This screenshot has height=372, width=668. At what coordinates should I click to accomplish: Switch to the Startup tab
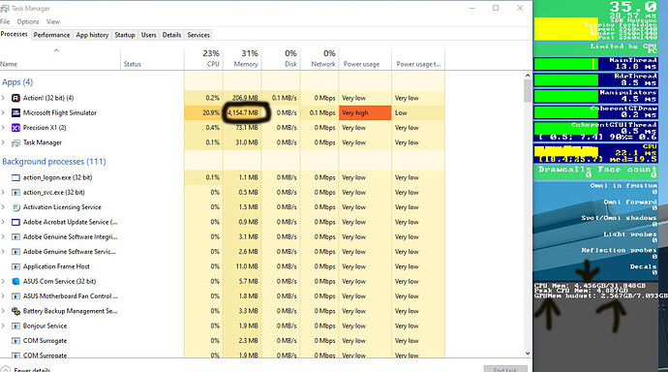point(125,35)
